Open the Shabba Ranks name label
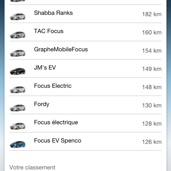 point(53,13)
